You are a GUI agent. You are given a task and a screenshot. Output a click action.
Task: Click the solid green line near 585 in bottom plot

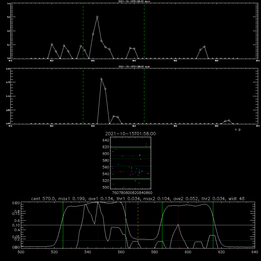pos(162,225)
